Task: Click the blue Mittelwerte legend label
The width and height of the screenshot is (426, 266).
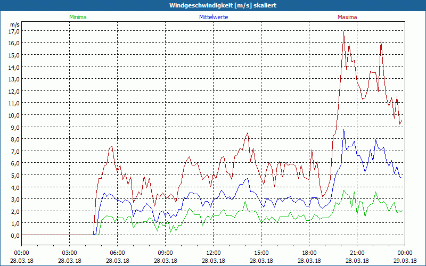Action: click(x=213, y=17)
